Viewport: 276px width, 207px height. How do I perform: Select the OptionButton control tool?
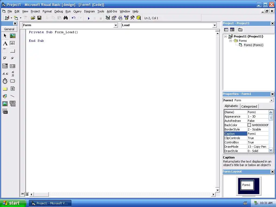12,58
